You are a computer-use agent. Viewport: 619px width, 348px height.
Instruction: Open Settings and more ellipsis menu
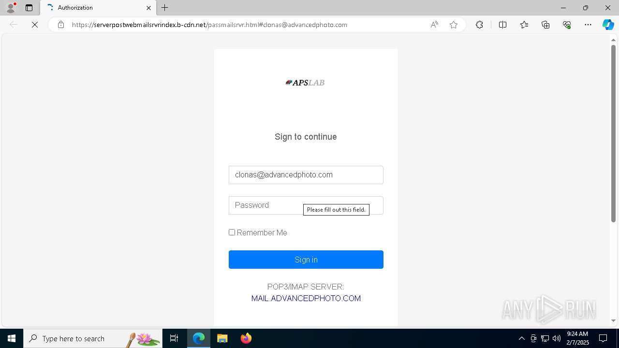tap(588, 25)
